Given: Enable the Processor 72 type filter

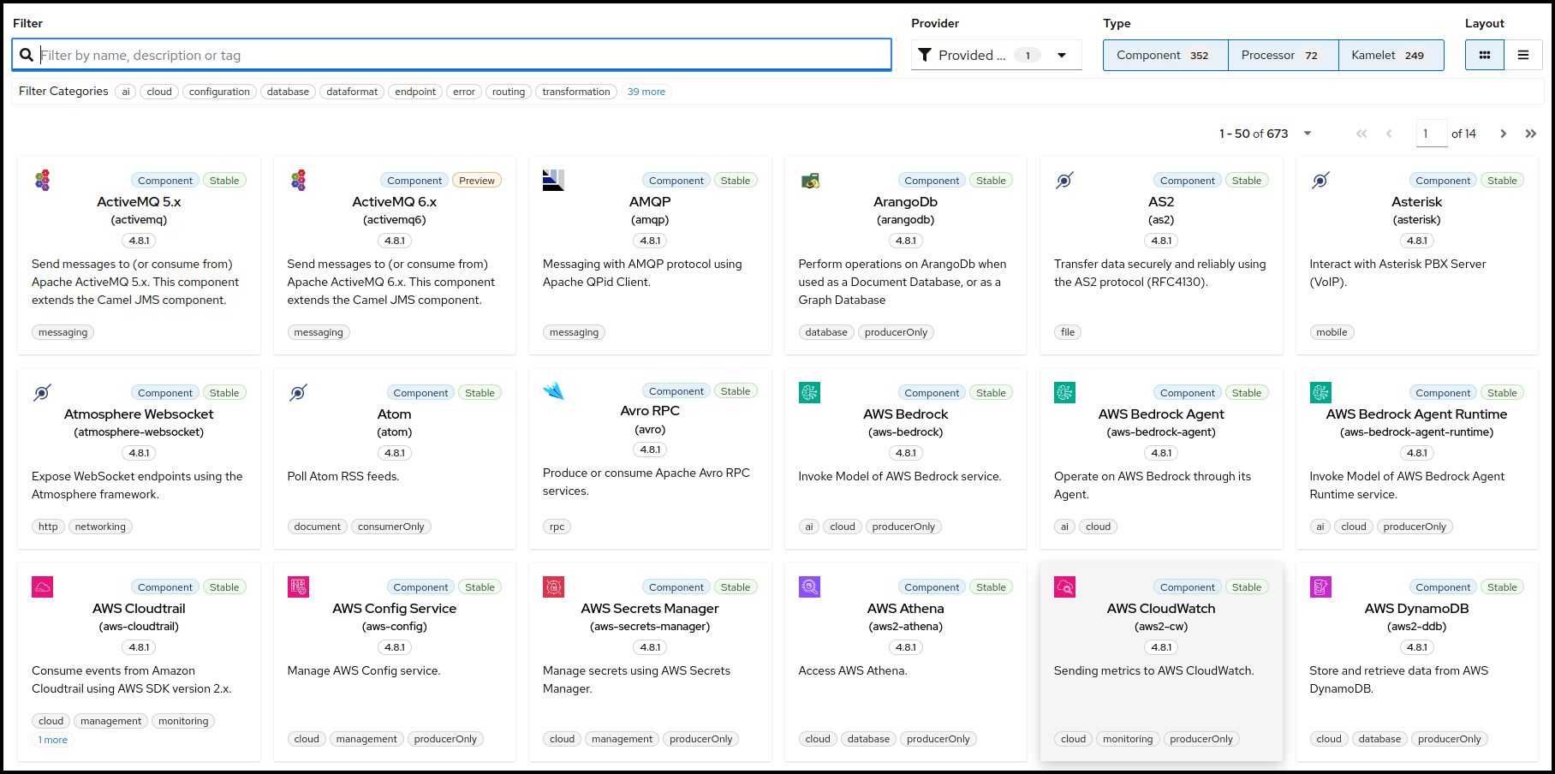Looking at the screenshot, I should [x=1282, y=54].
